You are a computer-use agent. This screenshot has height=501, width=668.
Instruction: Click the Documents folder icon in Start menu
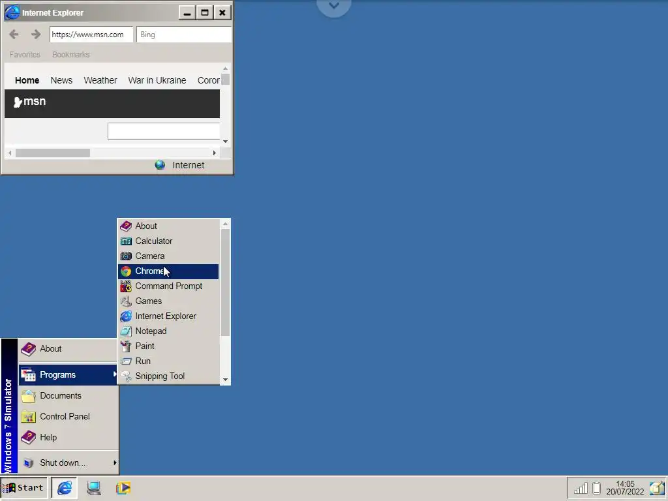point(29,396)
